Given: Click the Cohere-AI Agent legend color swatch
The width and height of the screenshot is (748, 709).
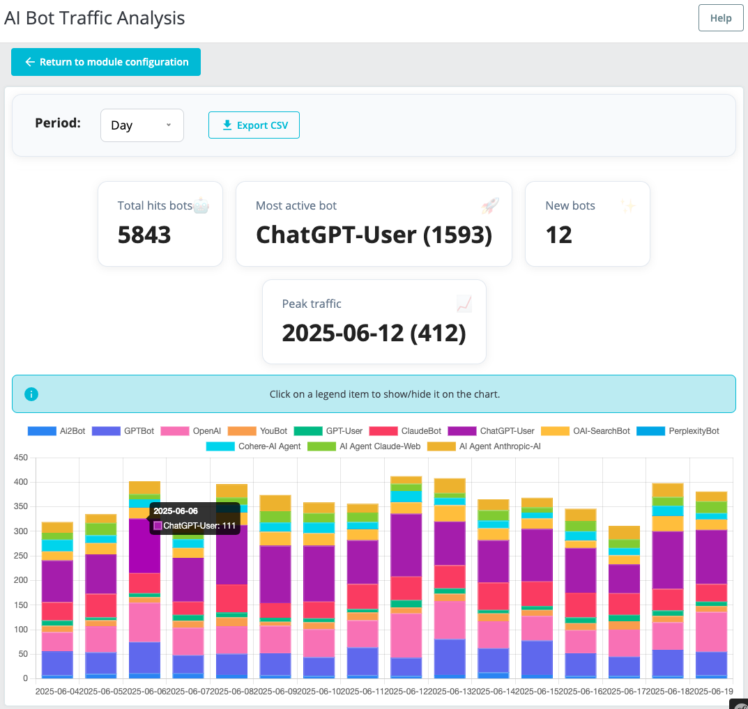Looking at the screenshot, I should tap(220, 446).
